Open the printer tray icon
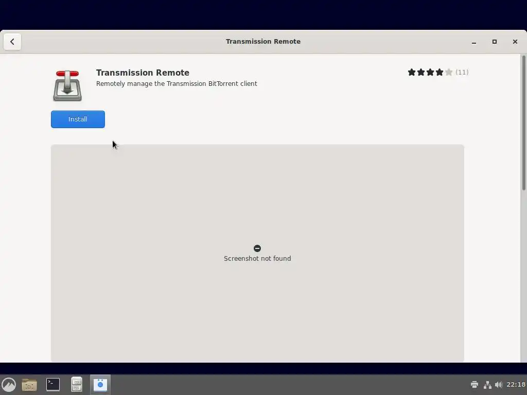Viewport: 527px width, 395px height. pos(474,385)
